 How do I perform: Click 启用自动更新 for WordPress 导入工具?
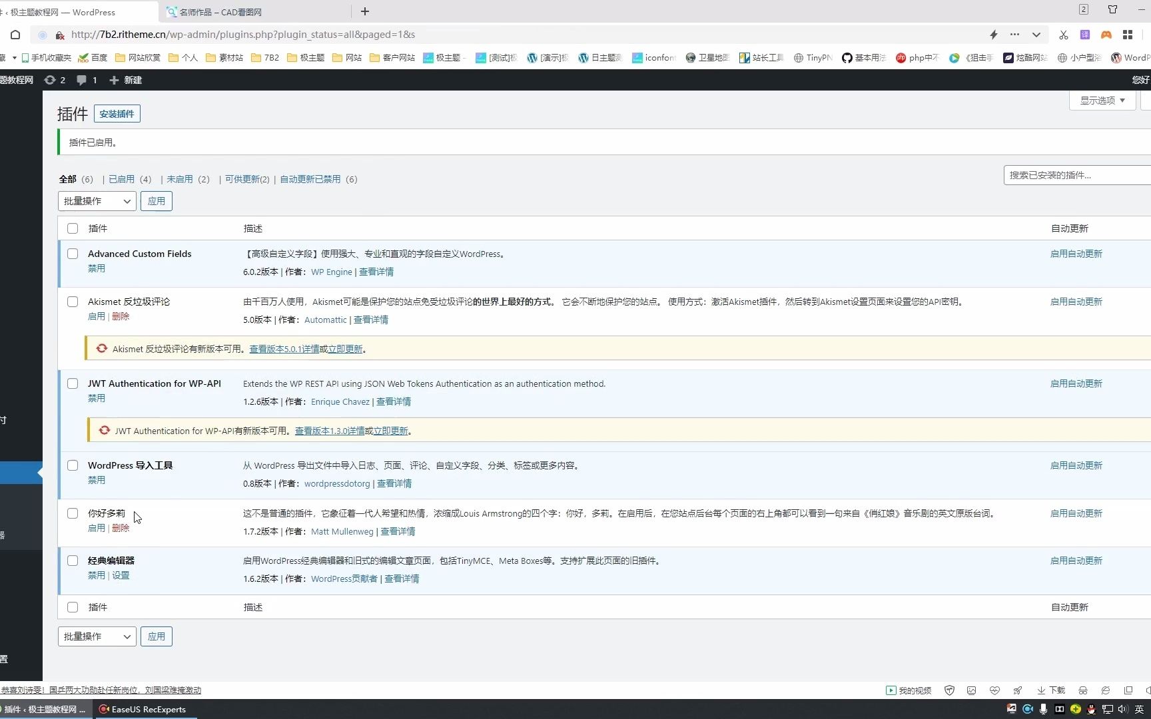tap(1076, 465)
